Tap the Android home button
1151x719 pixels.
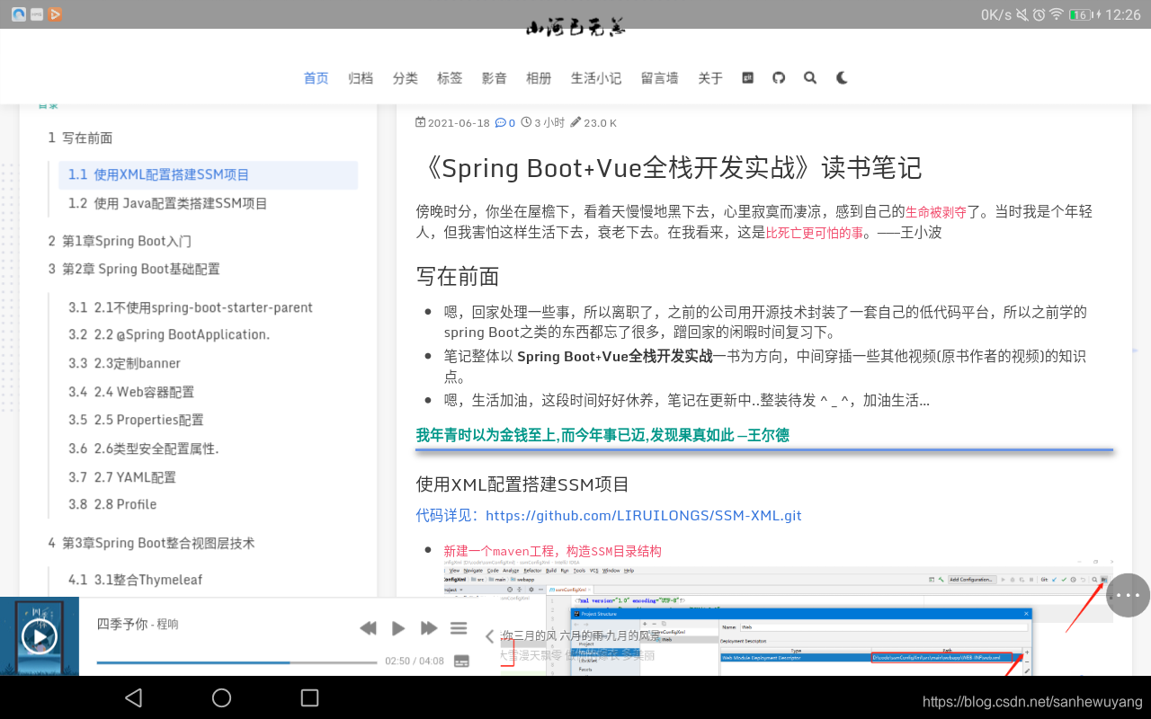coord(221,697)
